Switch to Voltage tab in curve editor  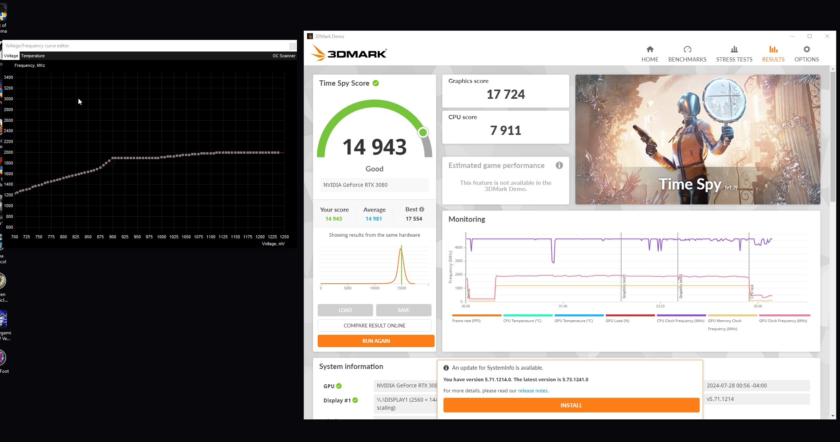(11, 56)
